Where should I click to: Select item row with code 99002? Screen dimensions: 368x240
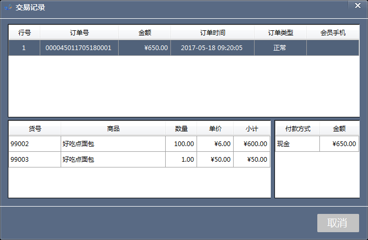point(34,144)
